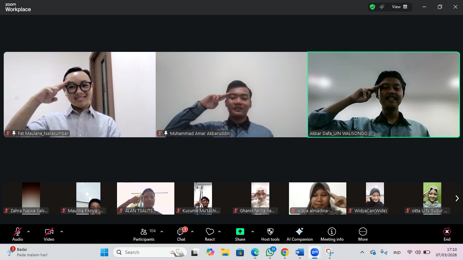Open WhatsApp from the taskbar
The height and width of the screenshot is (260, 463).
point(270,252)
